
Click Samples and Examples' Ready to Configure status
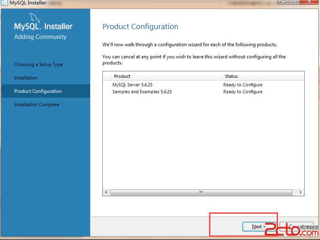click(243, 92)
